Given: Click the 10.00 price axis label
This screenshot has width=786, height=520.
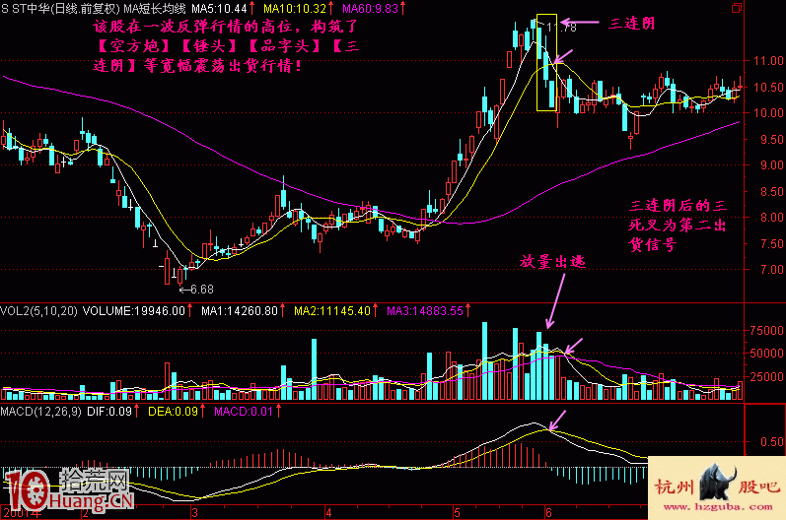Looking at the screenshot, I should [x=768, y=112].
